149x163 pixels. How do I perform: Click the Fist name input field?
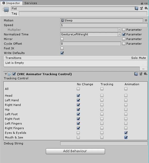tap(73, 9)
